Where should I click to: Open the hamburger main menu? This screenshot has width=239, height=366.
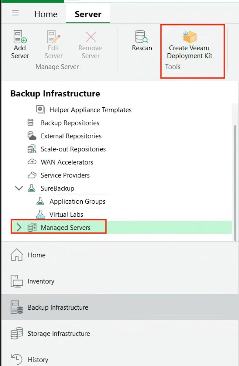(16, 13)
